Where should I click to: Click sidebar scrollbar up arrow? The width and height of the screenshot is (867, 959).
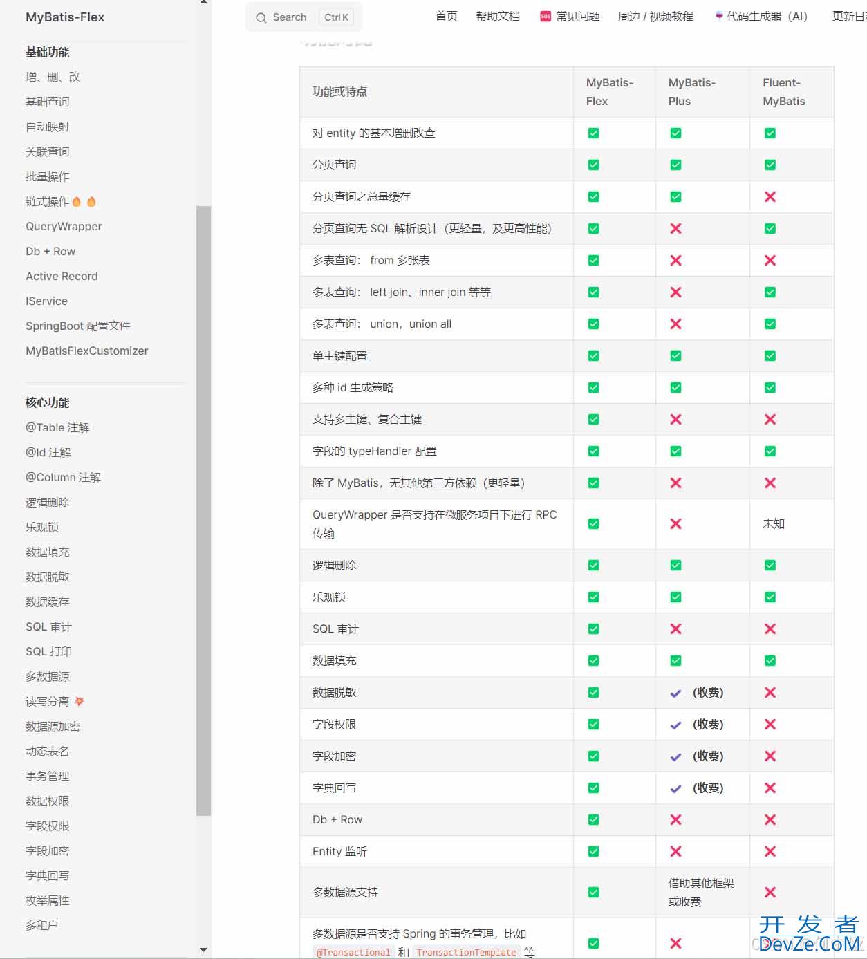coord(203,3)
